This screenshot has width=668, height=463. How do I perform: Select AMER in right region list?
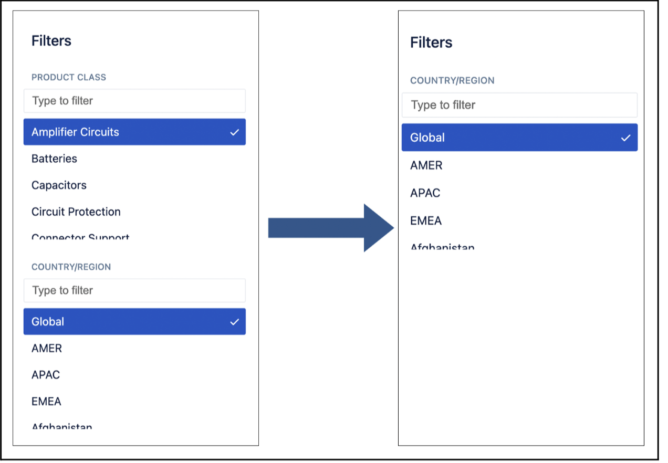coord(426,165)
